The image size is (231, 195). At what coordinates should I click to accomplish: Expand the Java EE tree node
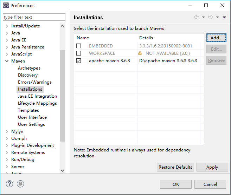pos(7,40)
